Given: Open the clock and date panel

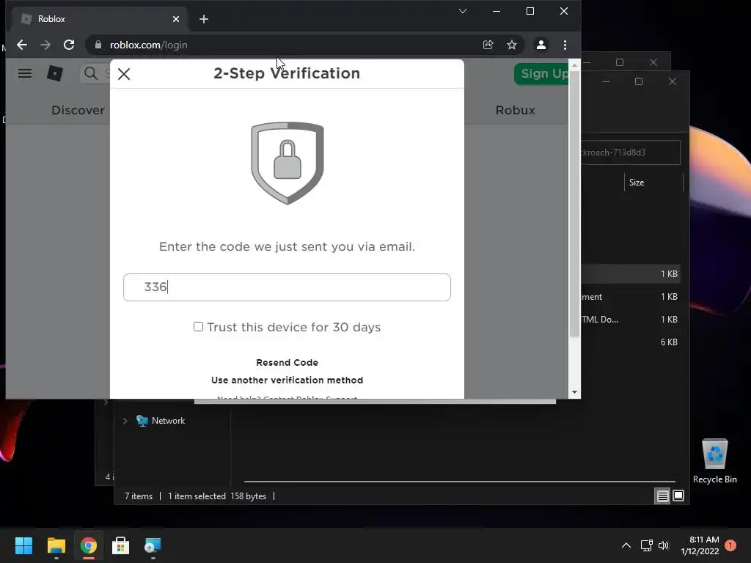Looking at the screenshot, I should coord(700,545).
